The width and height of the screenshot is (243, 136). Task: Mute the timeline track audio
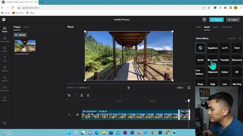pyautogui.click(x=77, y=115)
